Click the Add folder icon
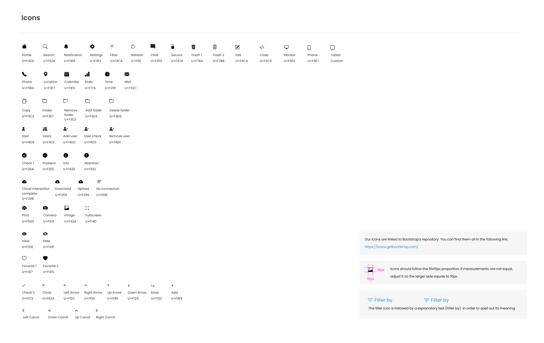Screen dimensions: 544x343 [88, 101]
